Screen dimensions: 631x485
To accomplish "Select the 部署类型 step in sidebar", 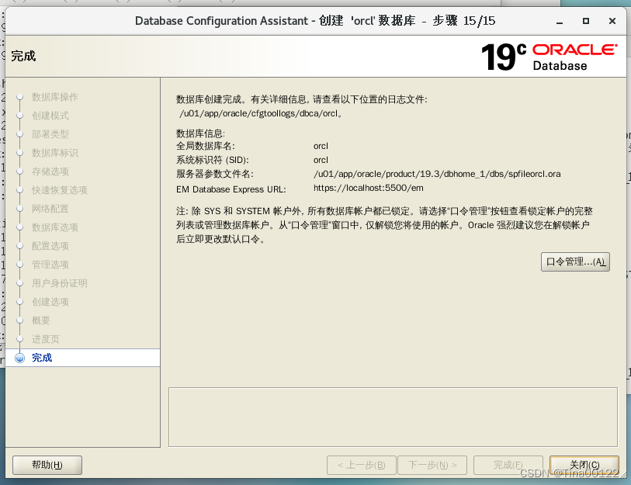I will click(x=50, y=134).
